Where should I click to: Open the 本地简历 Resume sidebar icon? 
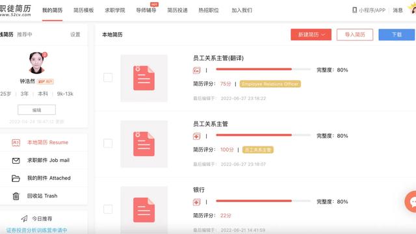pyautogui.click(x=16, y=143)
